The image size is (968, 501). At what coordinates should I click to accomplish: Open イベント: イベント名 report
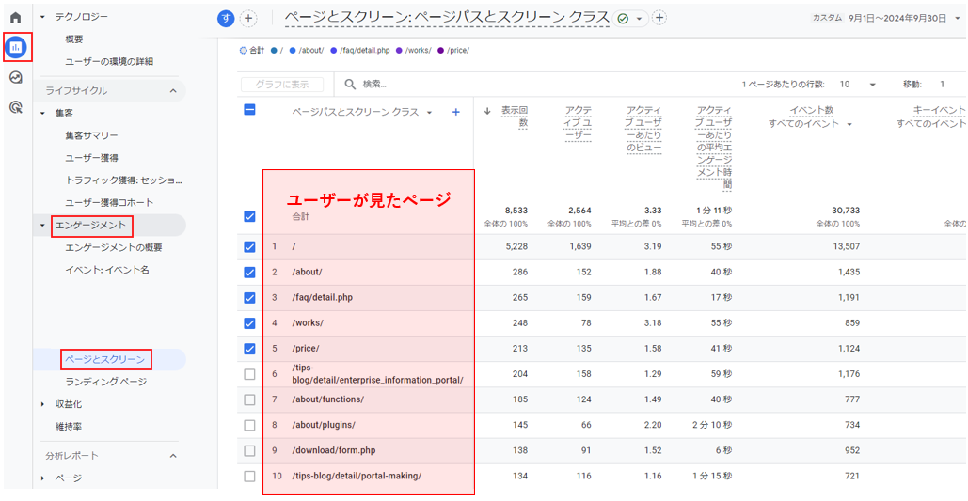pyautogui.click(x=107, y=270)
